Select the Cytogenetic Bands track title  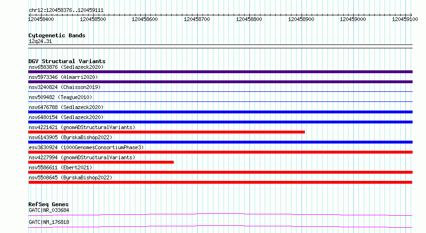(x=57, y=35)
